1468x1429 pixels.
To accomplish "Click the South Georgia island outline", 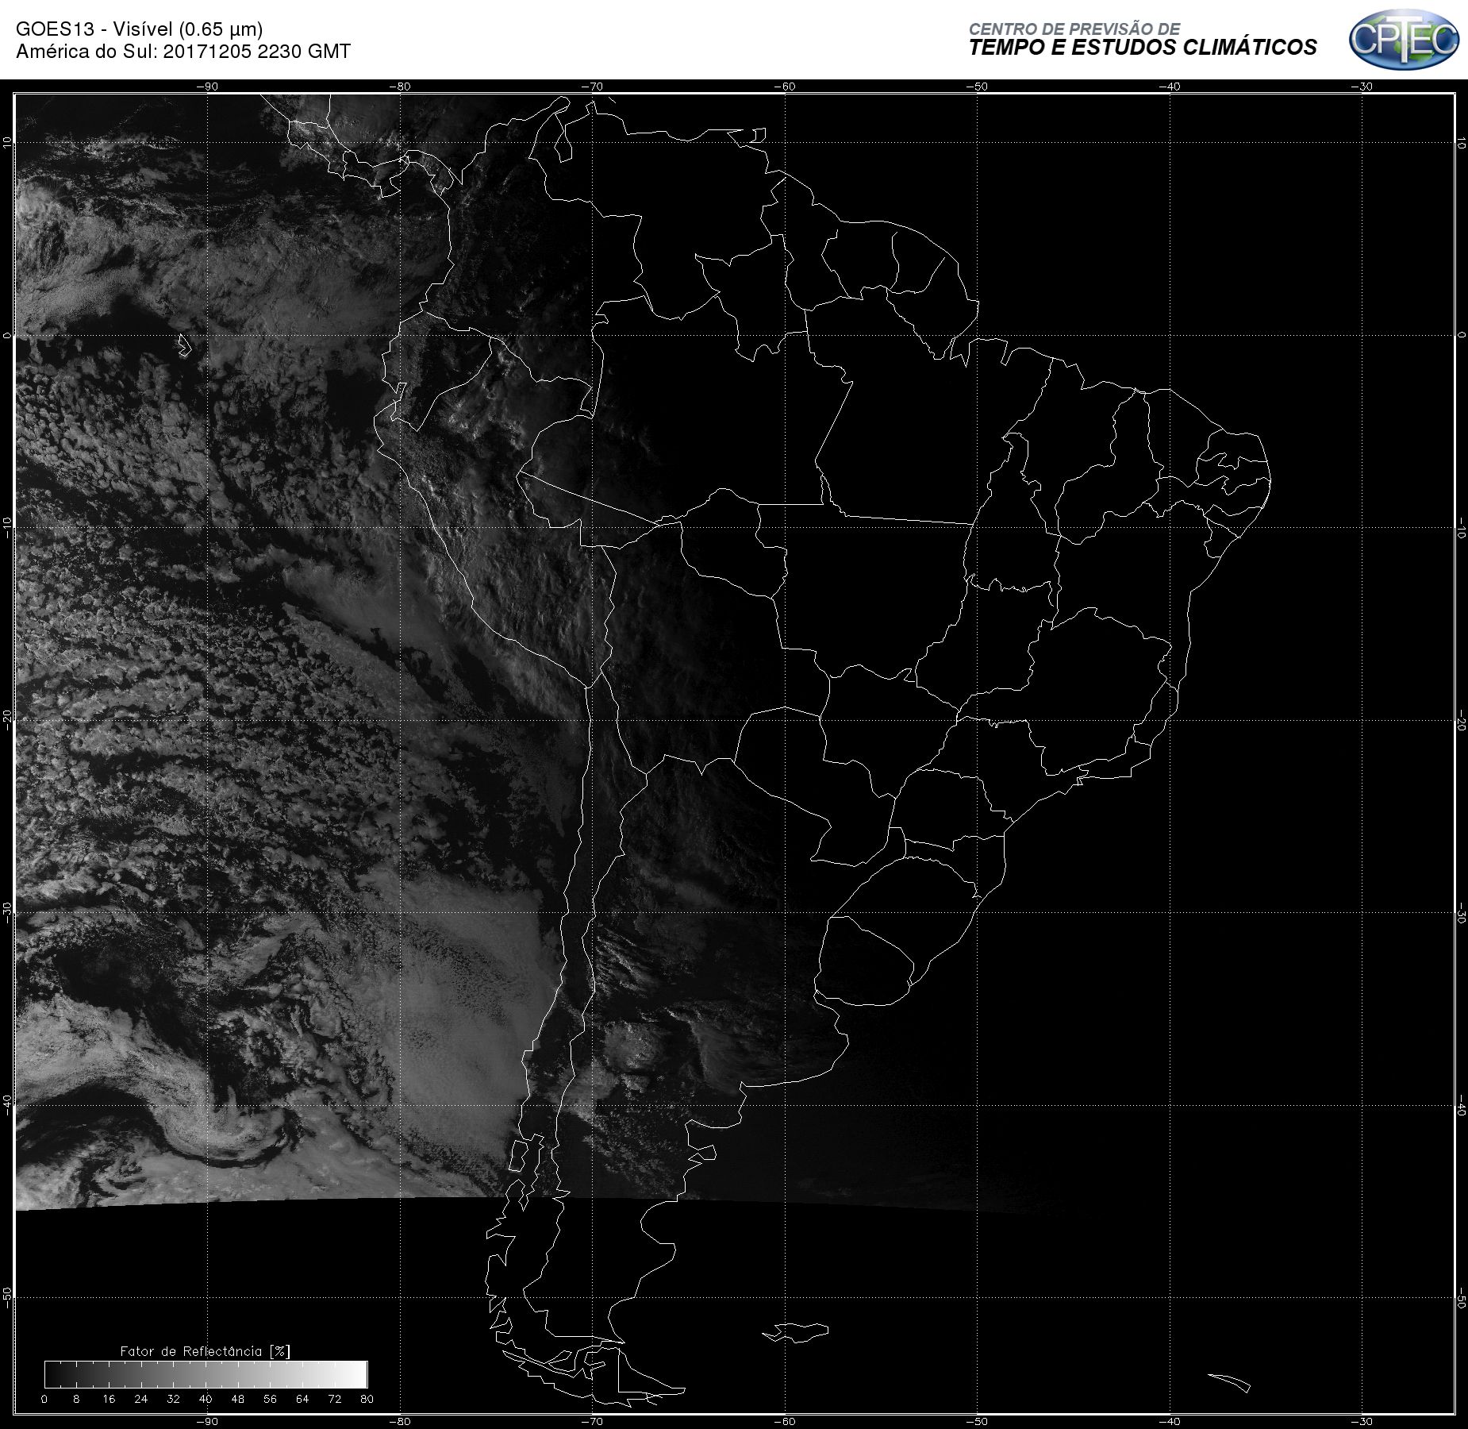I will [1229, 1382].
